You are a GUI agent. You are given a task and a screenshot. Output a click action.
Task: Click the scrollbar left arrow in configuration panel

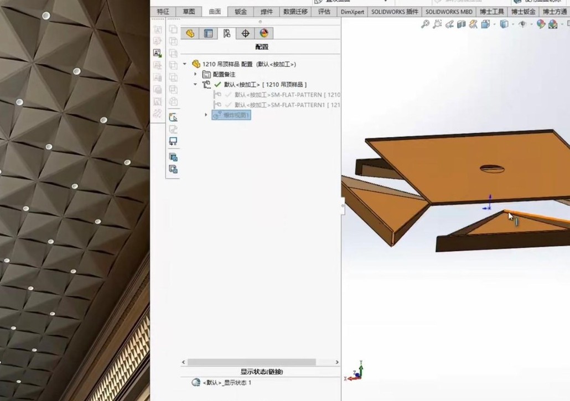(184, 362)
